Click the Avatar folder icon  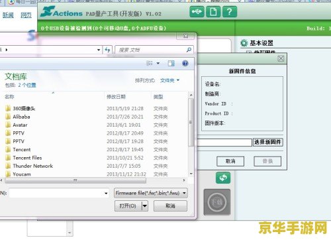(x=8, y=125)
